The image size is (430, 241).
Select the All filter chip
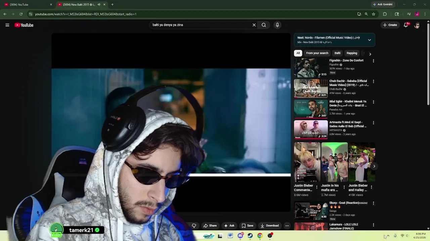tap(298, 53)
